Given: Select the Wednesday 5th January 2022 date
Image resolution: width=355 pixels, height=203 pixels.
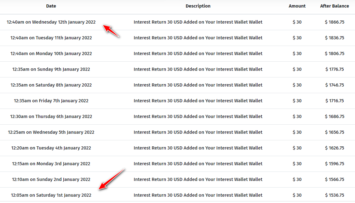Looking at the screenshot, I should tap(51, 132).
